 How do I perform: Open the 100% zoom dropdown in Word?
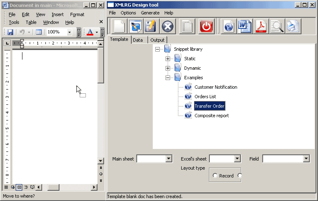(69, 32)
